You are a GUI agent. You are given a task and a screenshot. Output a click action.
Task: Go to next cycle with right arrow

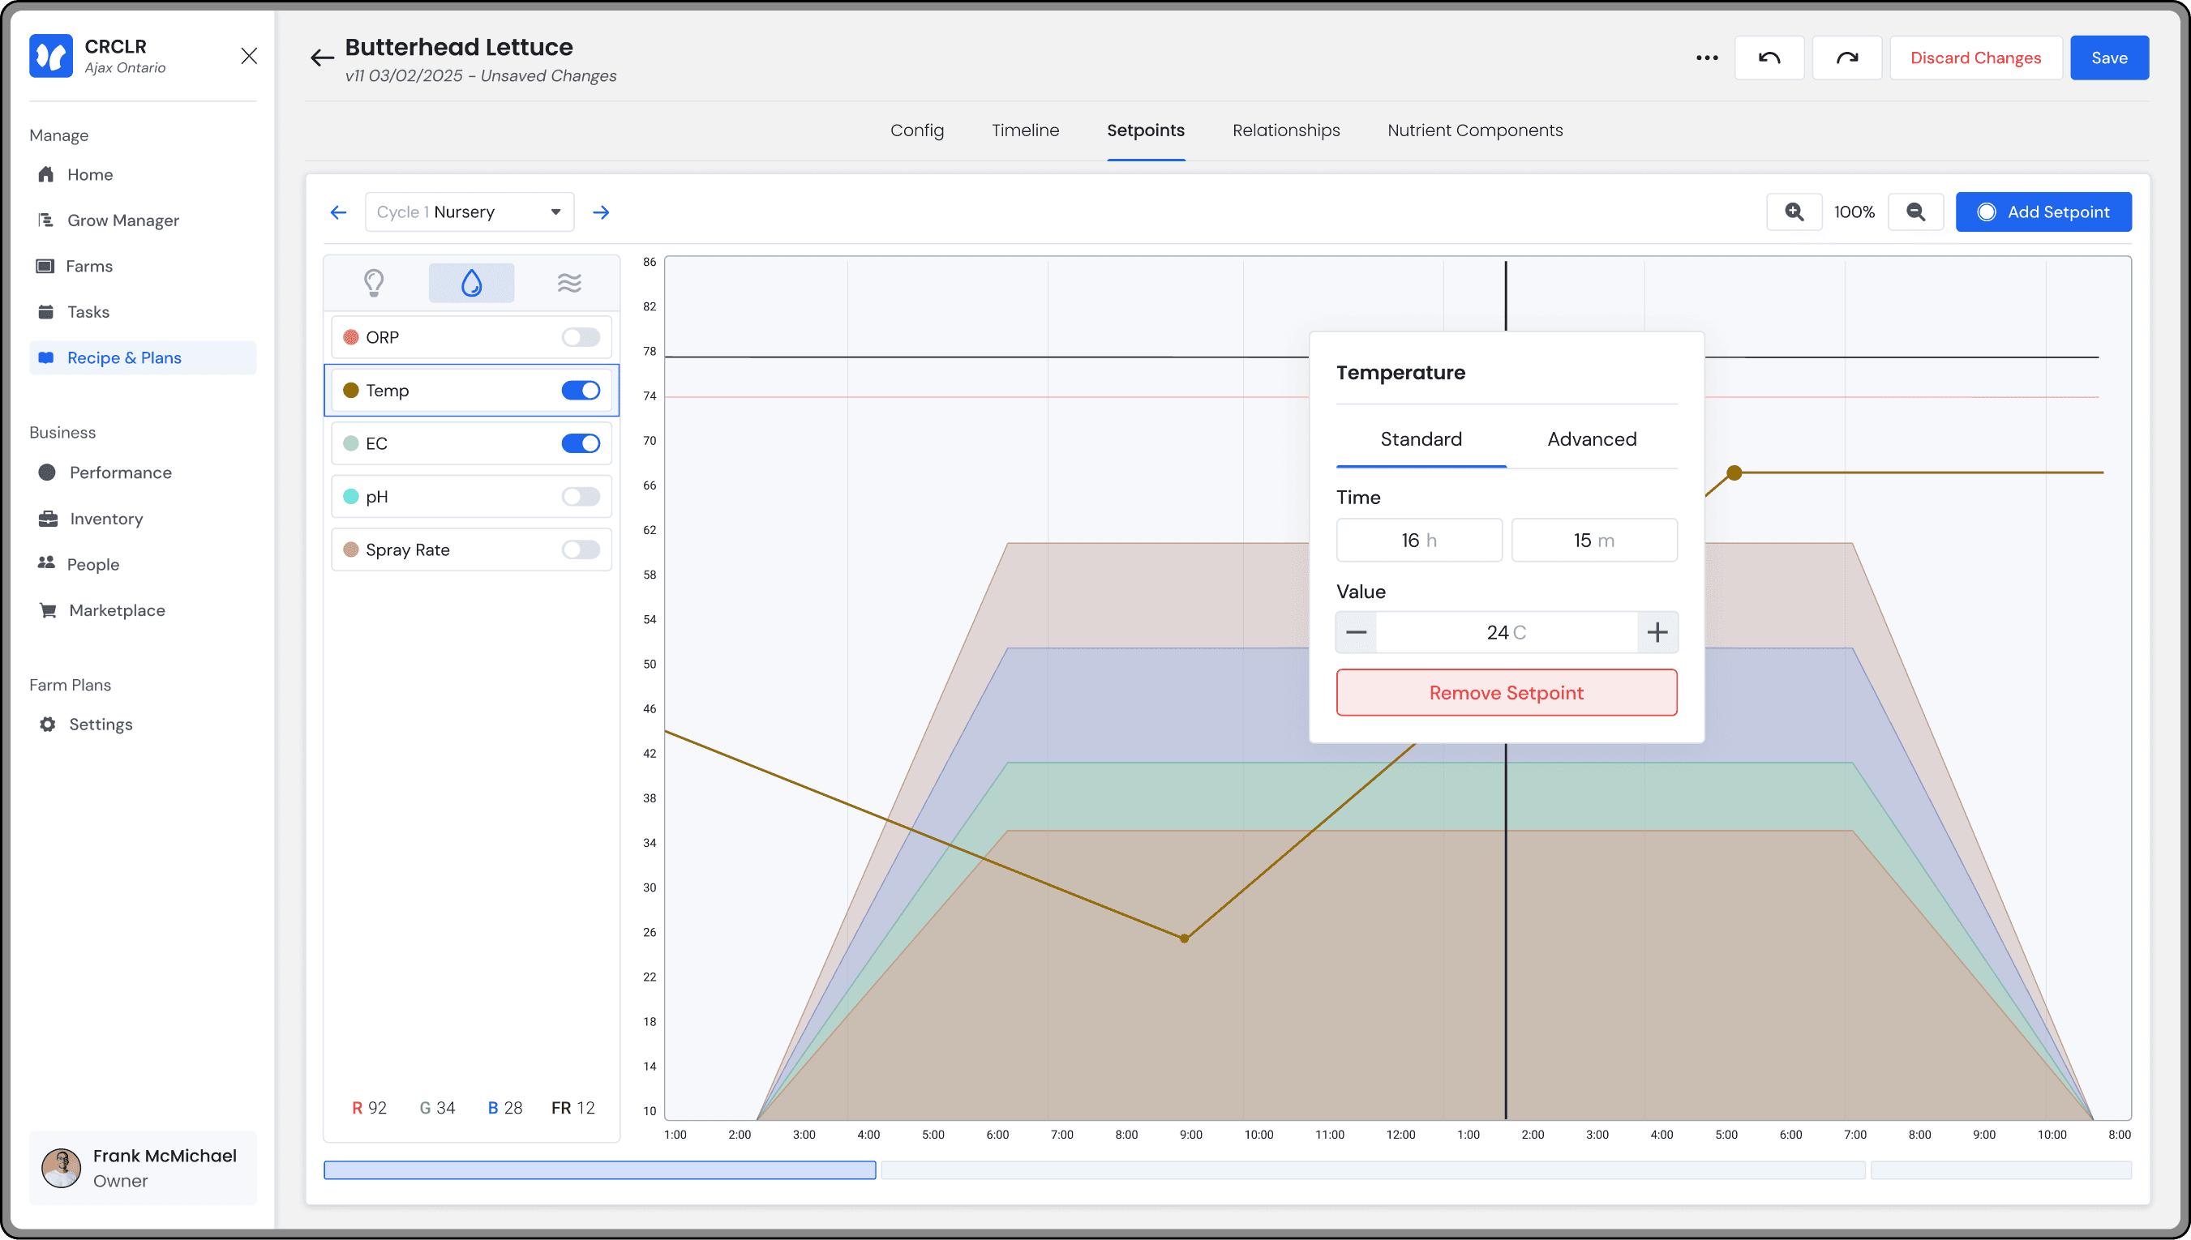[602, 212]
